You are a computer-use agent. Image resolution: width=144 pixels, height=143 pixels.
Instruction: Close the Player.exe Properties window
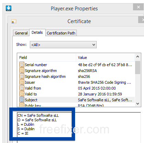coord(139,7)
